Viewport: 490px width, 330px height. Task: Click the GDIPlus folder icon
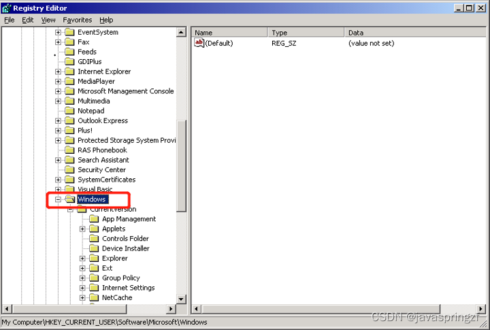coord(69,61)
